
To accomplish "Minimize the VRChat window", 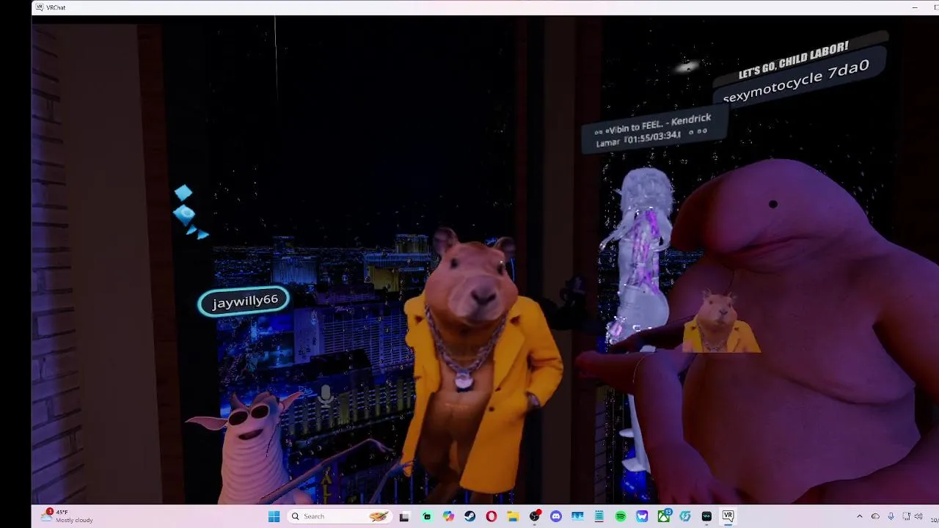I will pos(915,7).
